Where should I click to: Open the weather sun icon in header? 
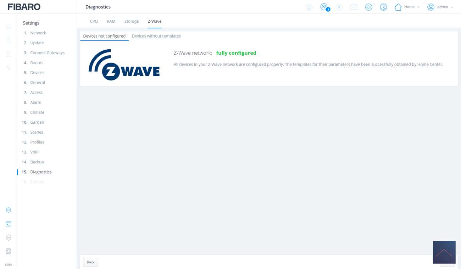click(x=368, y=7)
